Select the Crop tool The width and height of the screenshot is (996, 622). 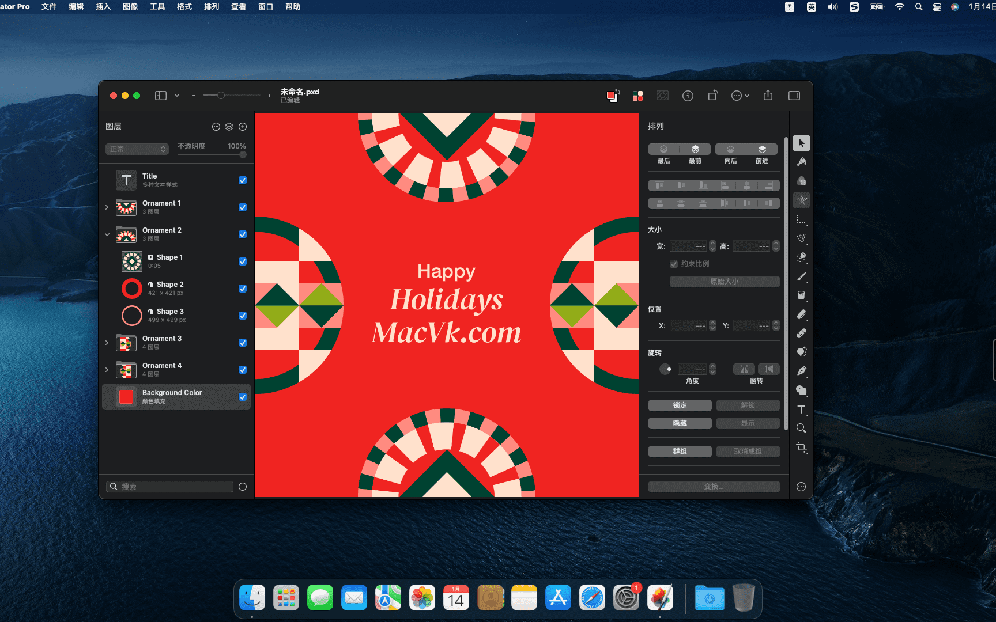pyautogui.click(x=801, y=447)
